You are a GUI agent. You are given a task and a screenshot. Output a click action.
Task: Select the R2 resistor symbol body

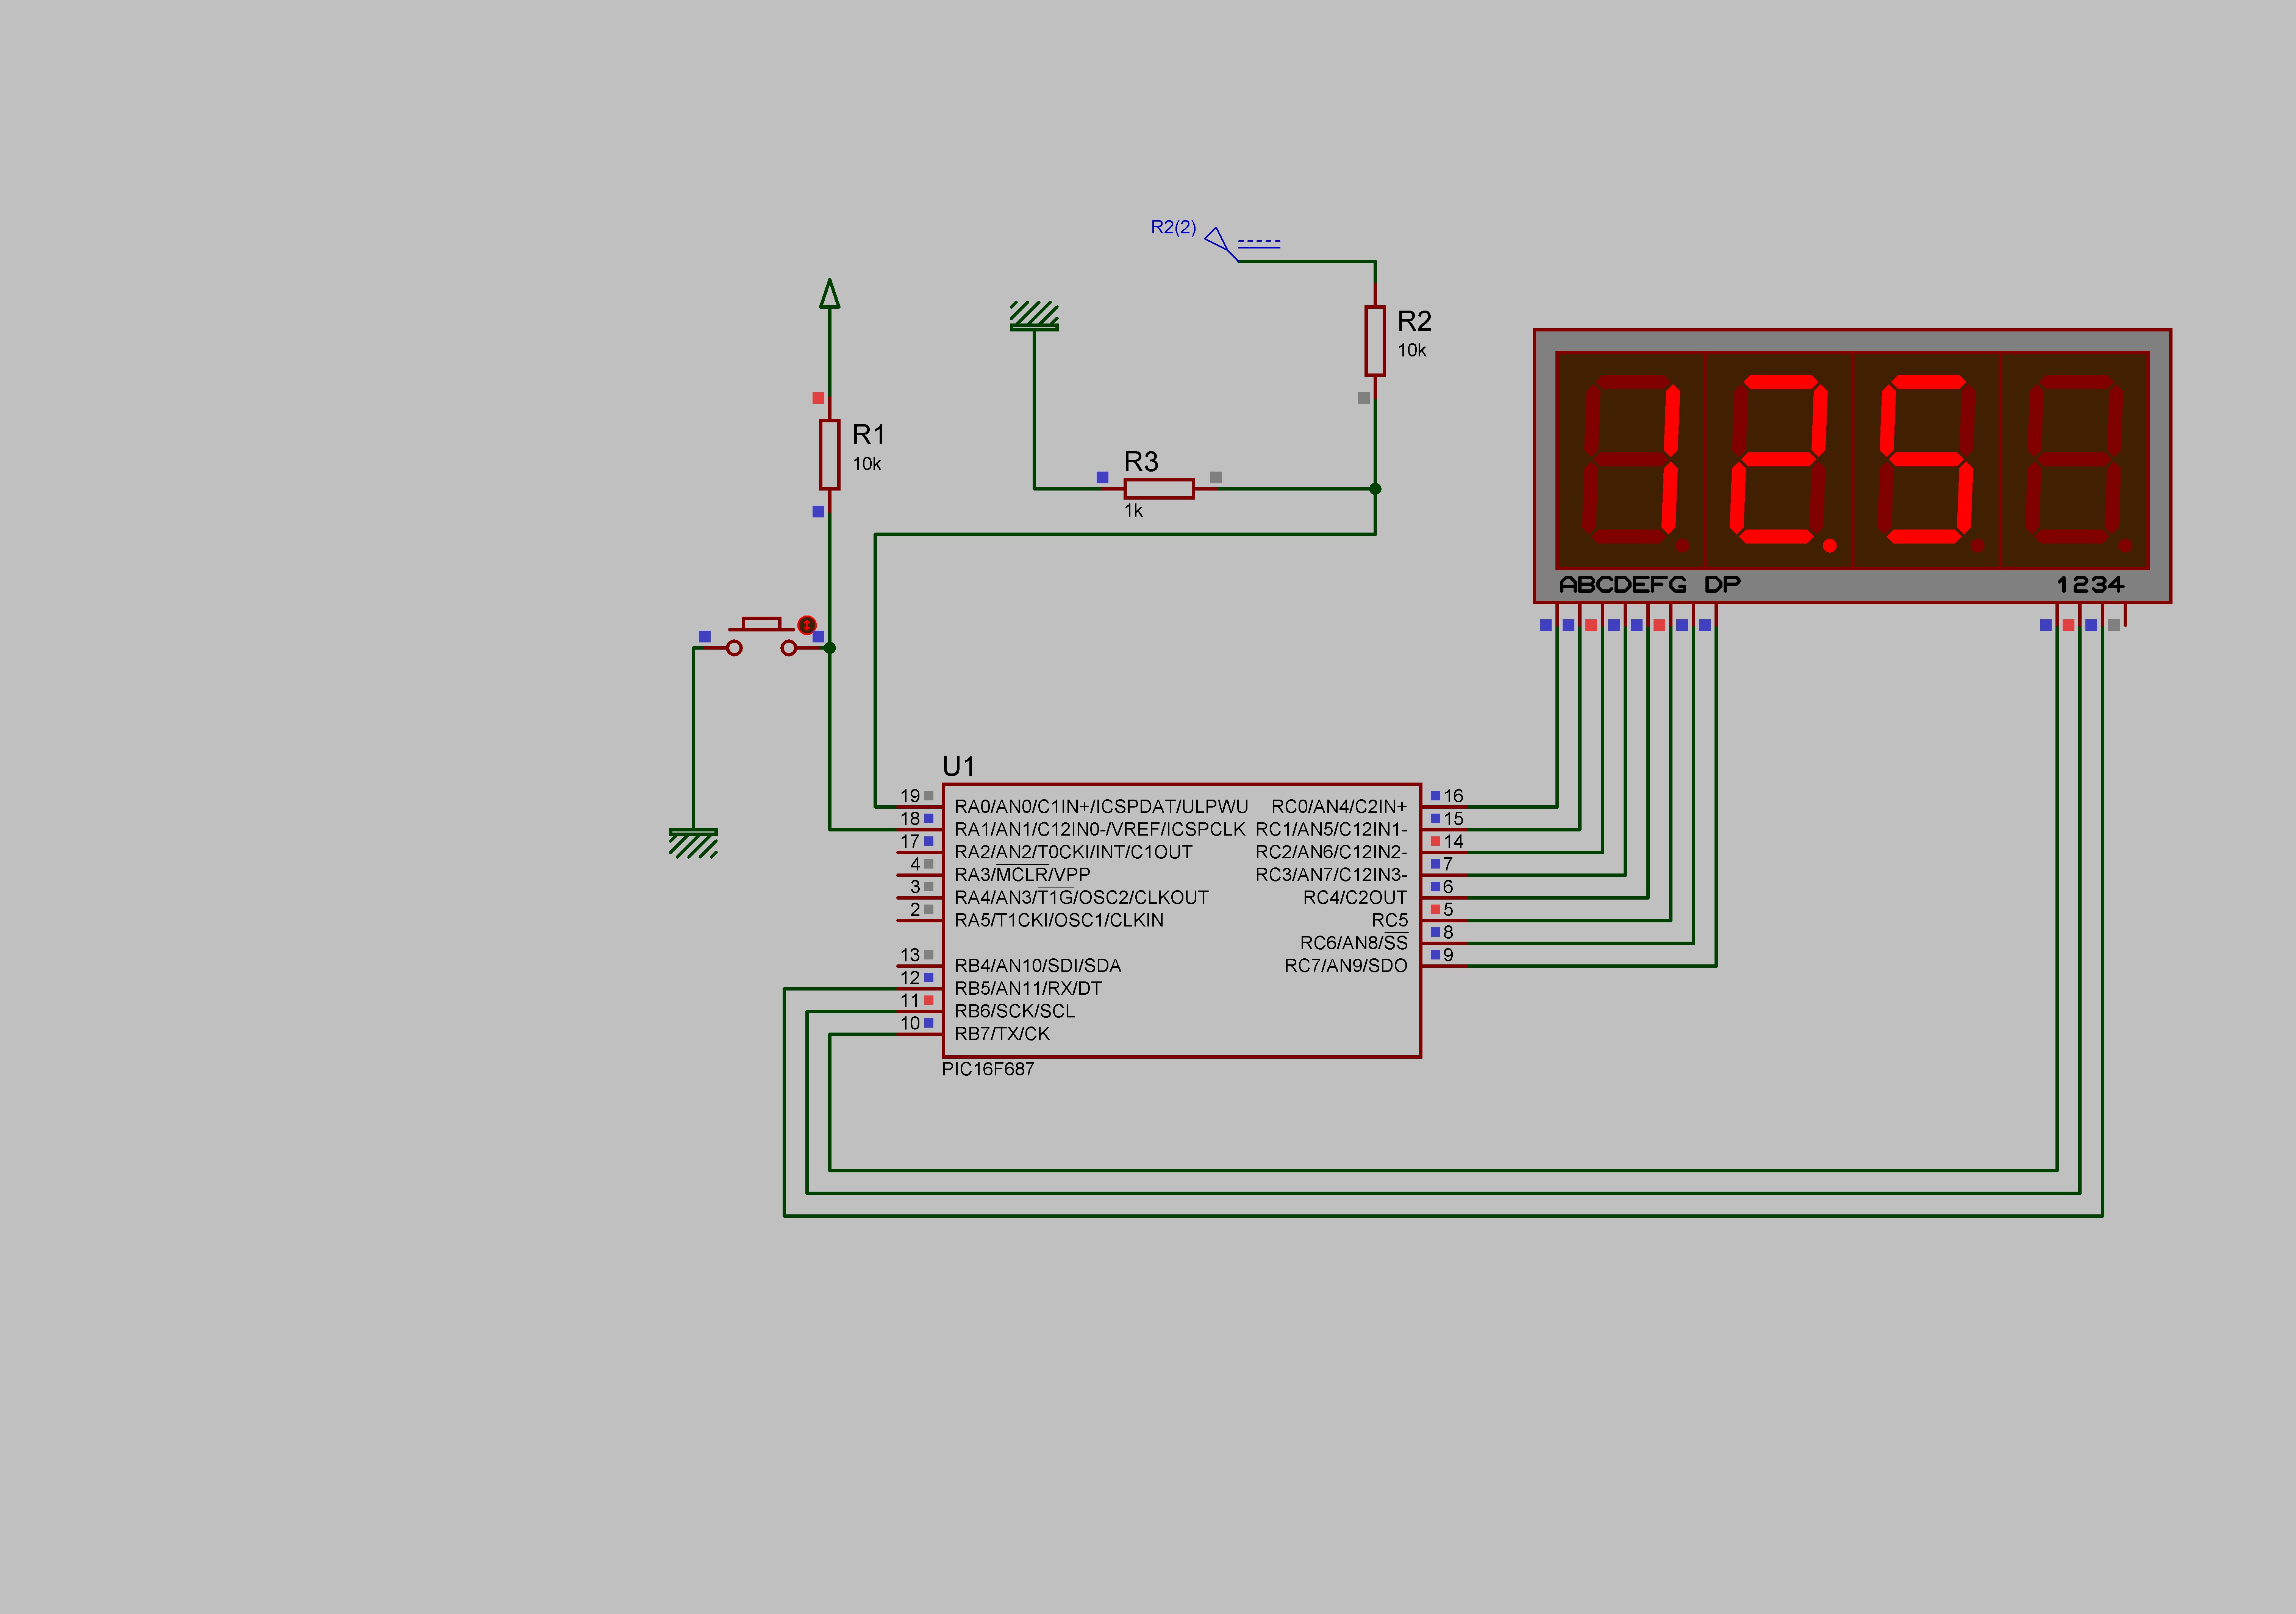click(x=1375, y=341)
